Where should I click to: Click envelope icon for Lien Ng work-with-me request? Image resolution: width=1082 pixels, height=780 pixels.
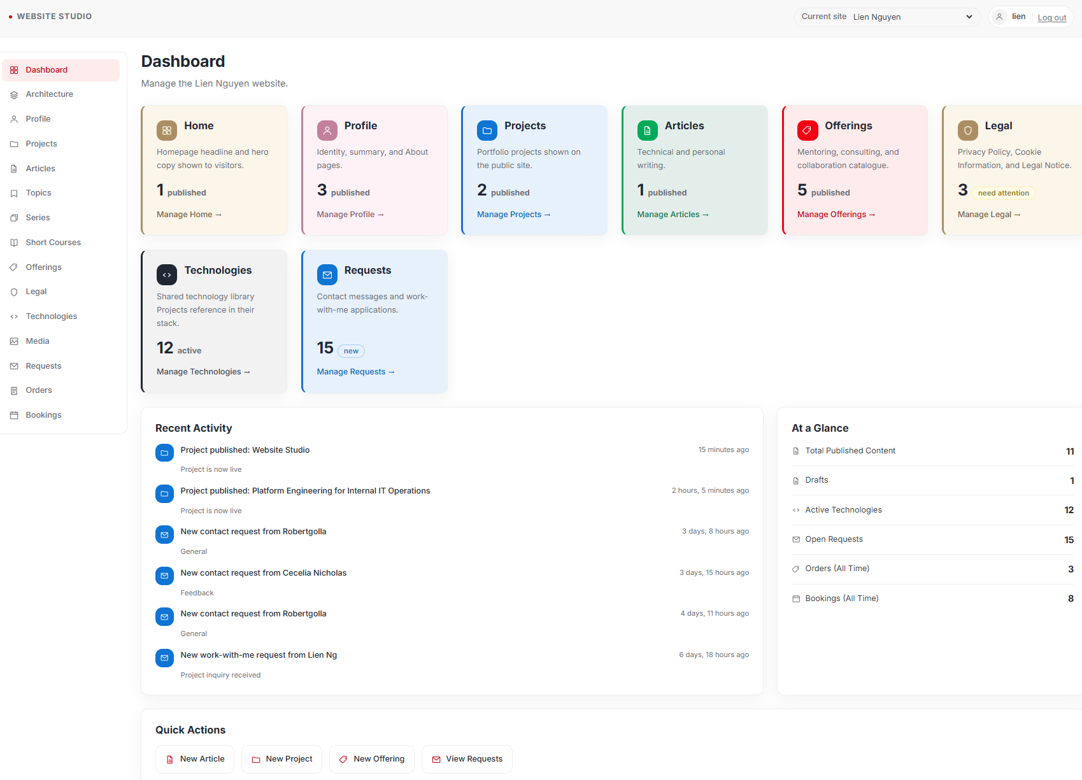tap(164, 658)
